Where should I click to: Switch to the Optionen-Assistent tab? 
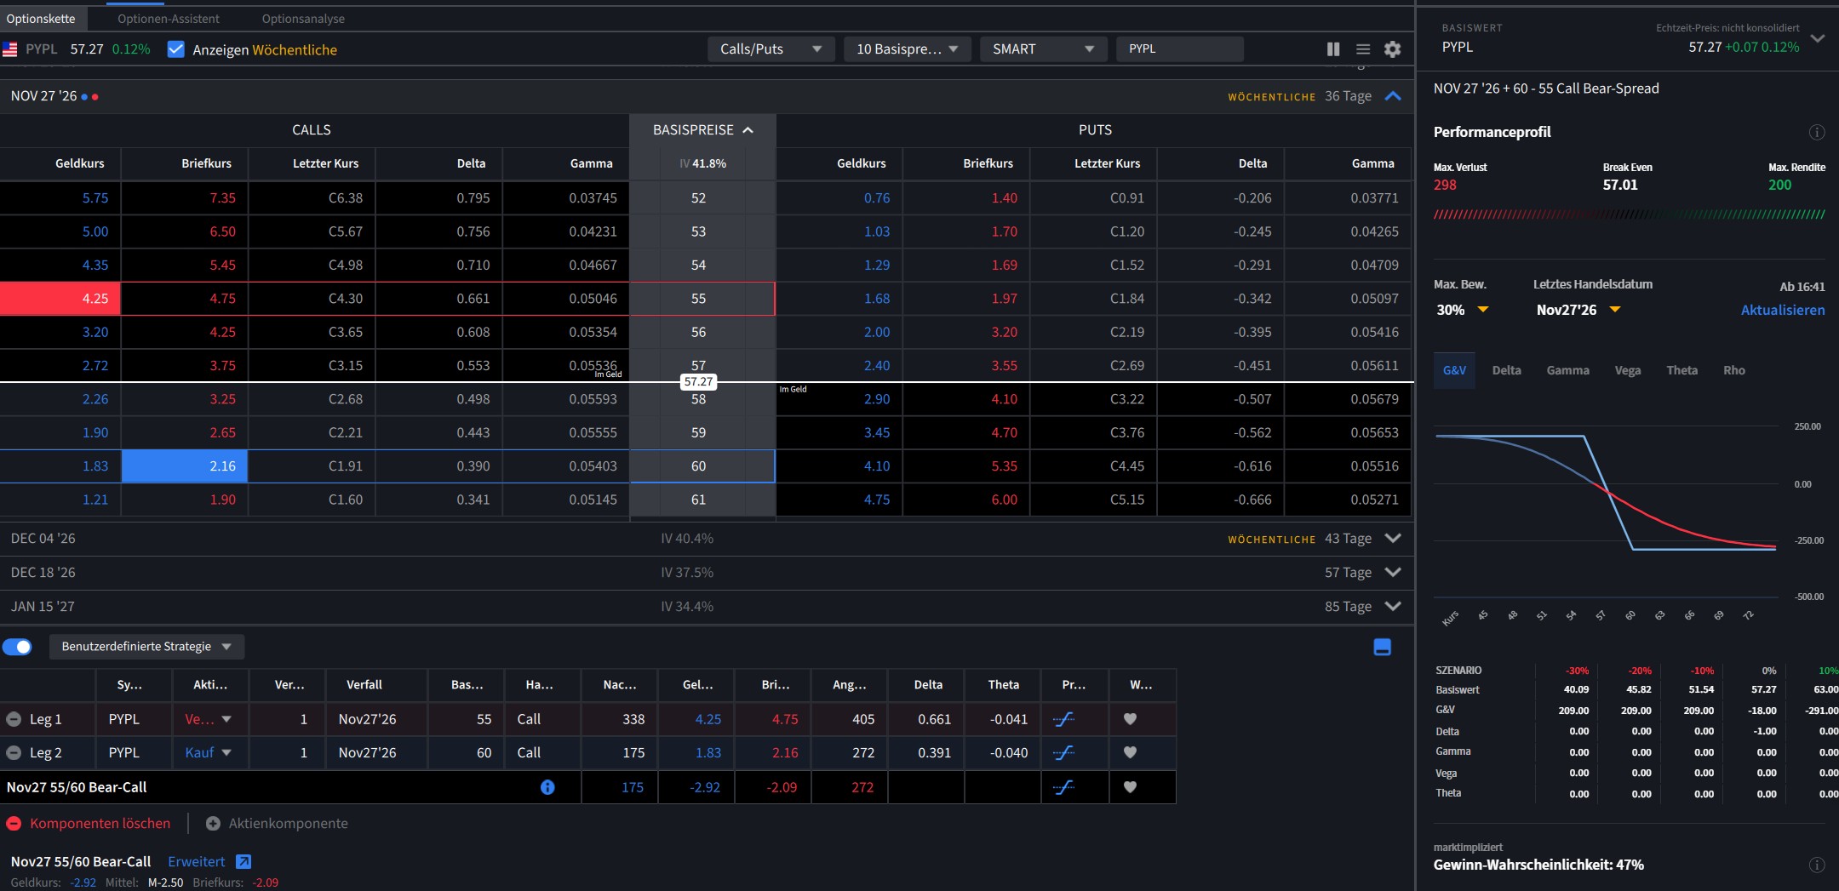click(169, 19)
